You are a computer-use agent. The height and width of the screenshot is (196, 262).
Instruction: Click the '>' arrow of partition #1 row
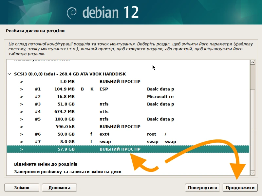[x=22, y=89]
